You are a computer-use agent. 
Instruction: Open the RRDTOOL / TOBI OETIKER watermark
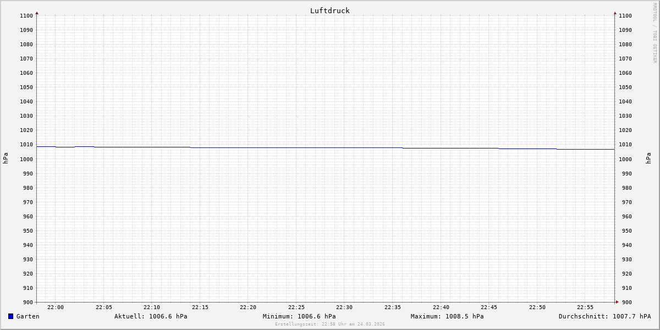click(x=654, y=33)
